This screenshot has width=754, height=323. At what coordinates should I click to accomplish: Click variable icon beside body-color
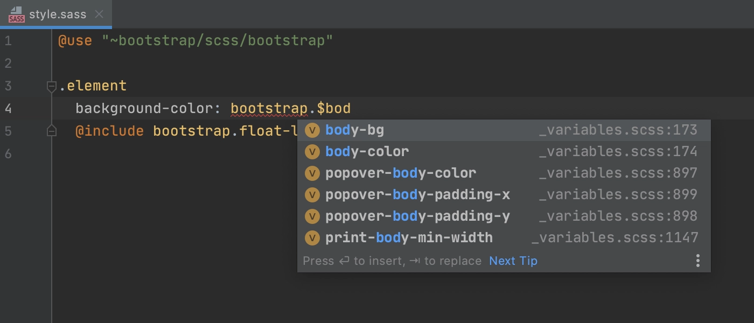[312, 152]
